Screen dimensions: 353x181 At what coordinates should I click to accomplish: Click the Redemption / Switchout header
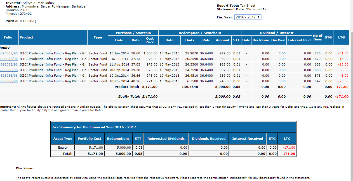pyautogui.click(x=200, y=33)
